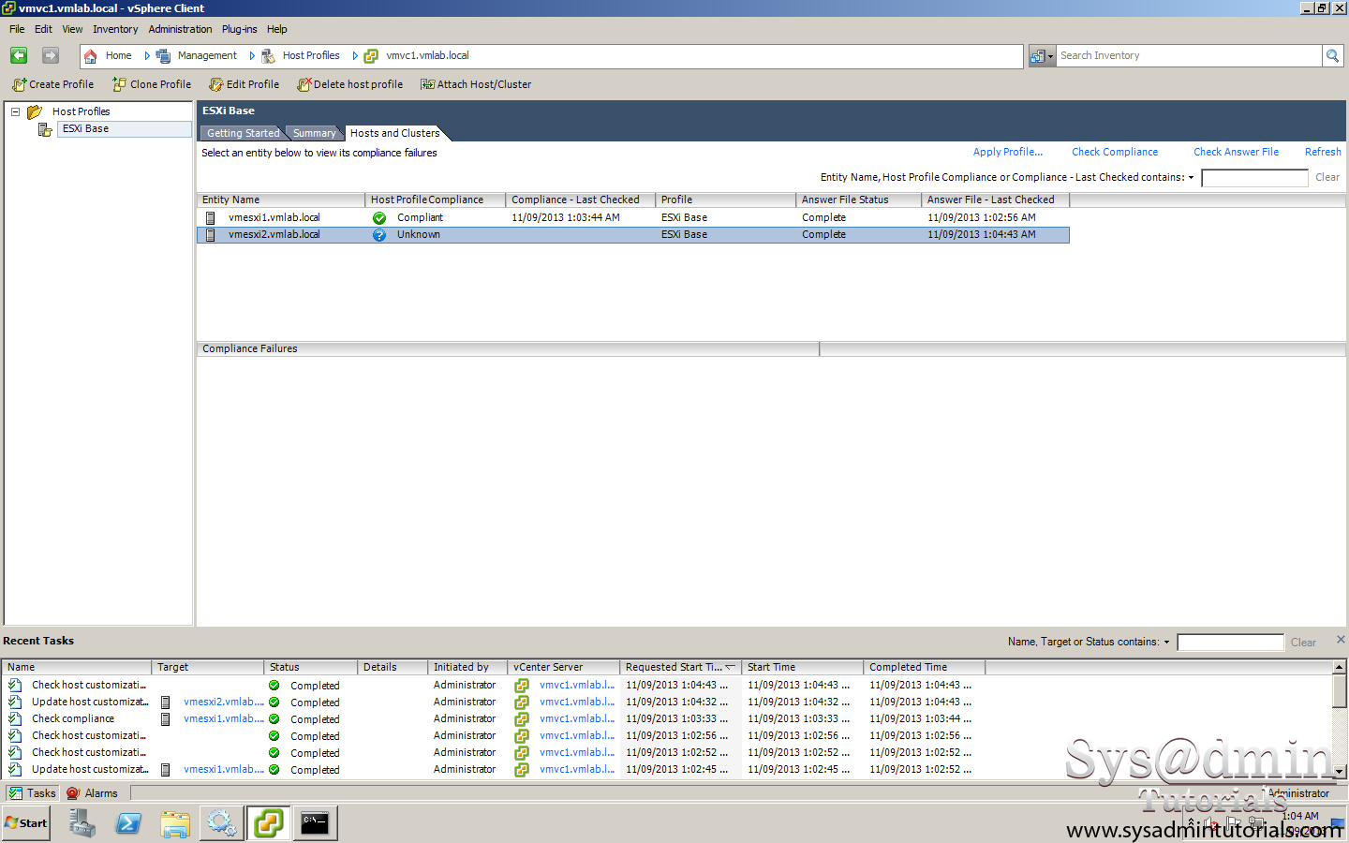This screenshot has width=1349, height=843.
Task: Open command prompt taskbar window
Action: pyautogui.click(x=316, y=823)
